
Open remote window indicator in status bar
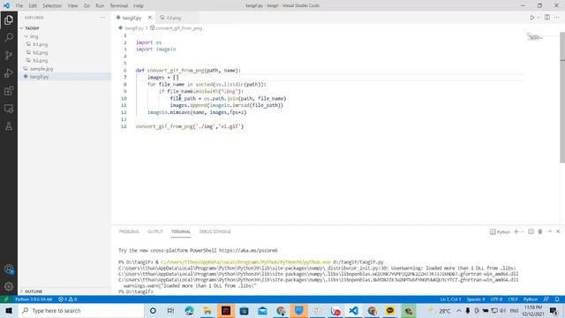(x=6, y=299)
